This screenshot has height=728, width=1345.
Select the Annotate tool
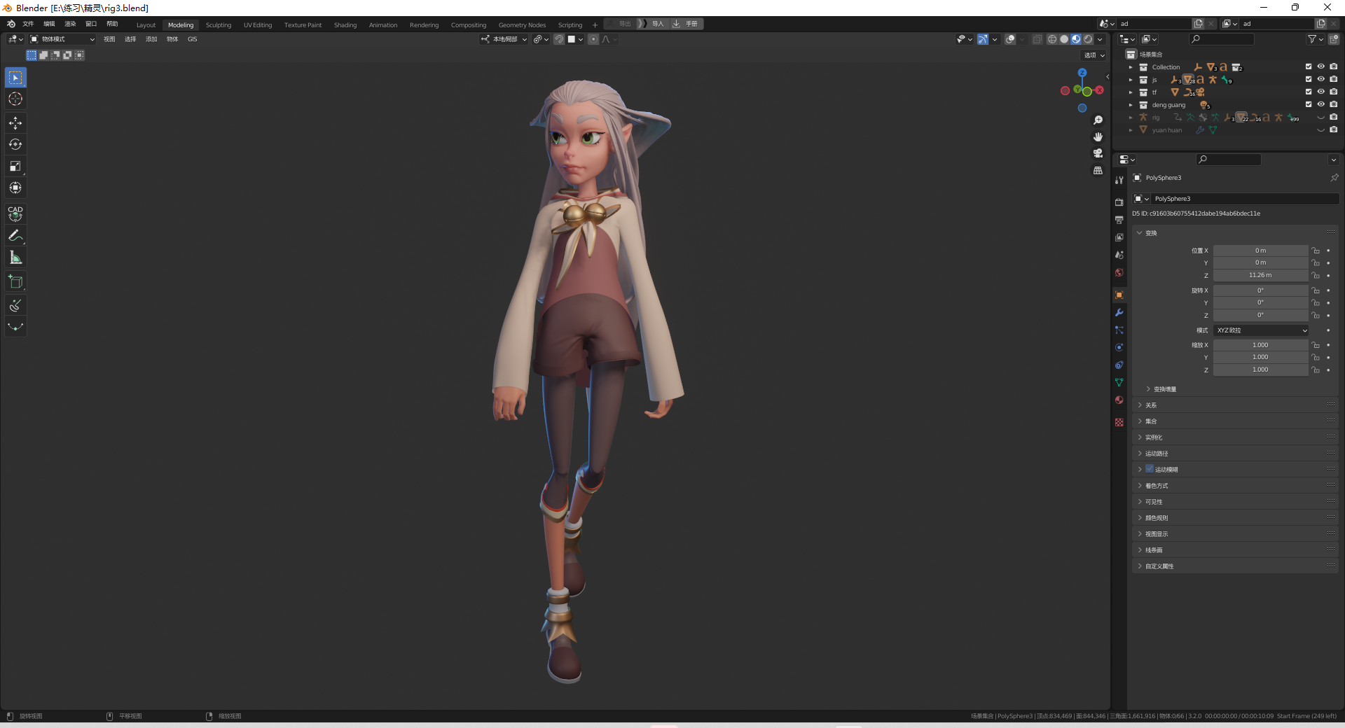[15, 236]
